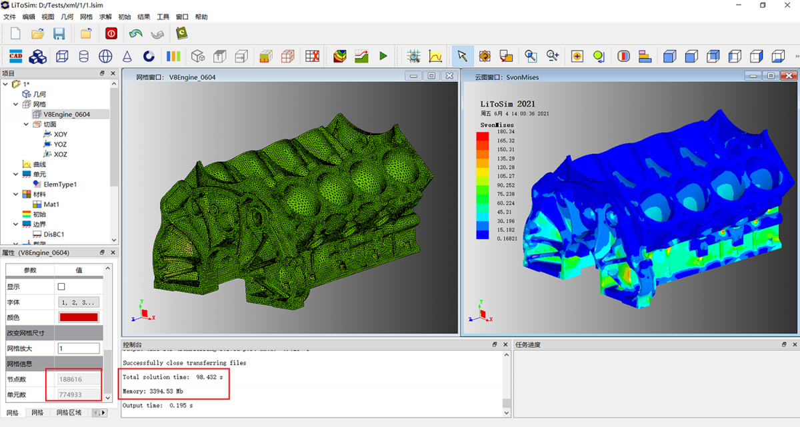Click the red power stop icon
Screen dimensions: 800x427
pyautogui.click(x=111, y=33)
